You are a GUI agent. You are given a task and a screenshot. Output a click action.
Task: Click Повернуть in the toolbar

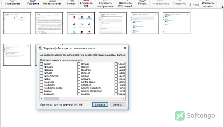[180, 3]
